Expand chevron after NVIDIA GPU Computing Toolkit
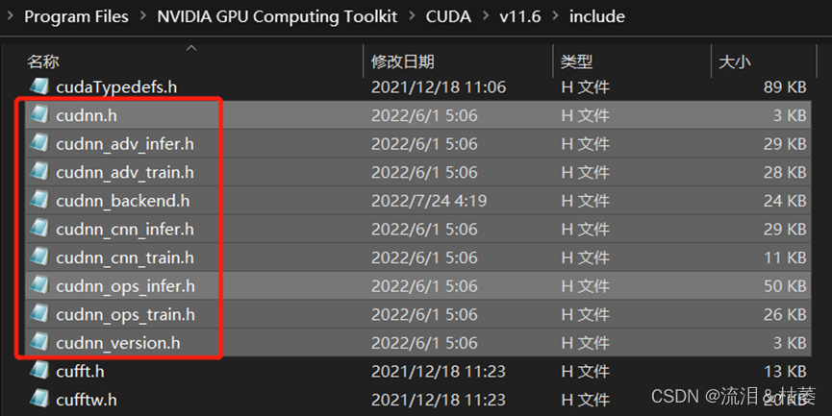Viewport: 832px width, 416px height. tap(412, 16)
